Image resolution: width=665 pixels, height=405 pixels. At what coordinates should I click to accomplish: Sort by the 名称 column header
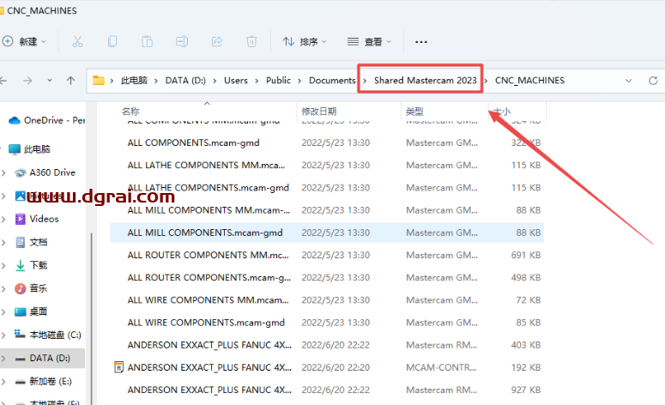click(130, 112)
